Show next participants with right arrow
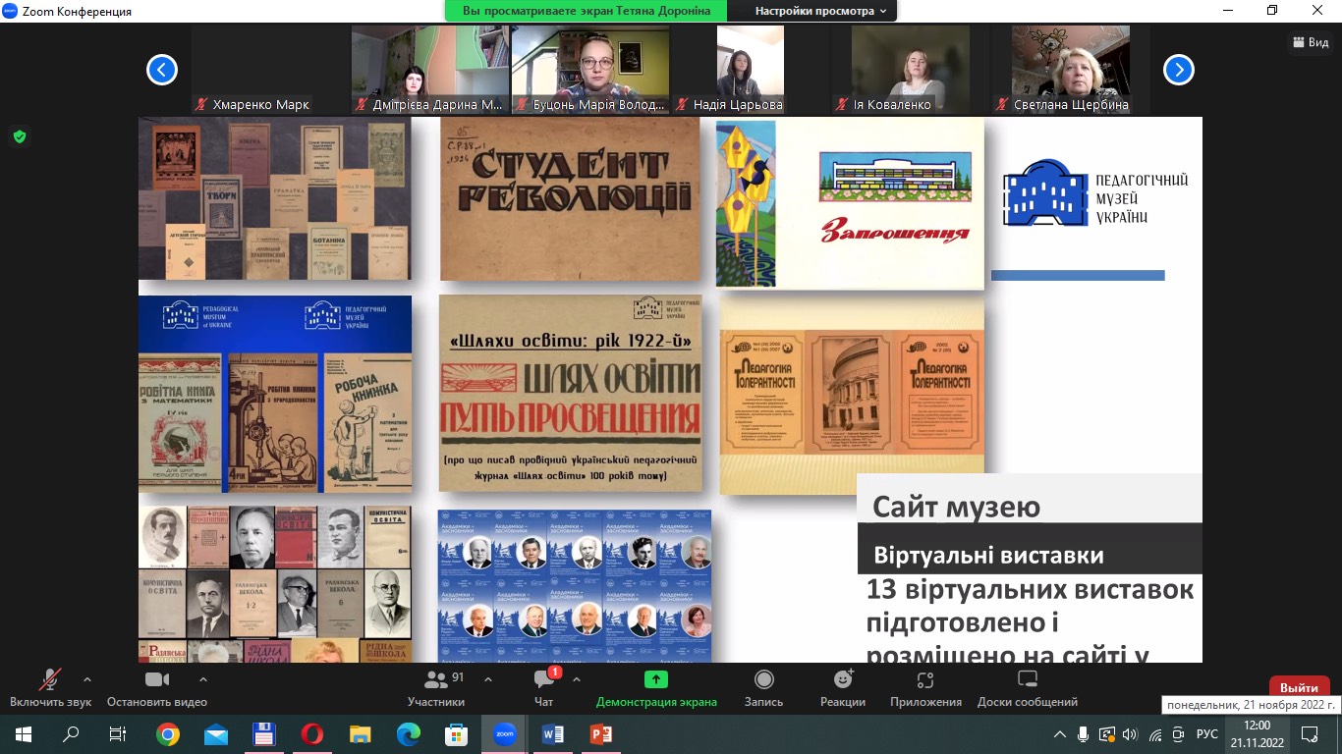1342x754 pixels. pos(1178,70)
